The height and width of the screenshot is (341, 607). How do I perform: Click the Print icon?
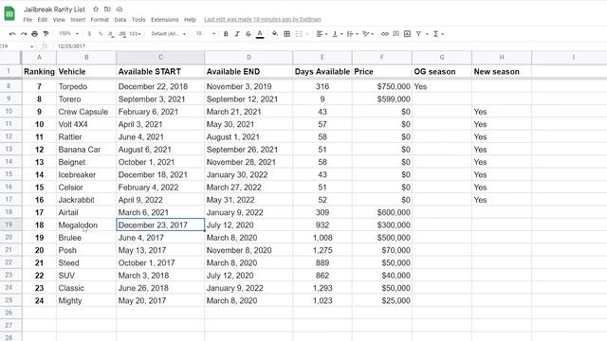(35, 34)
